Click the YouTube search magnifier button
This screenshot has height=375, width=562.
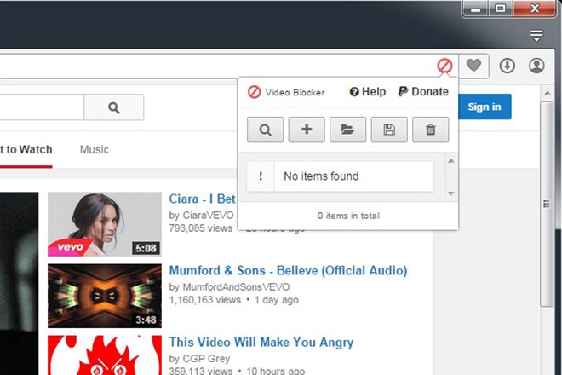click(x=114, y=107)
